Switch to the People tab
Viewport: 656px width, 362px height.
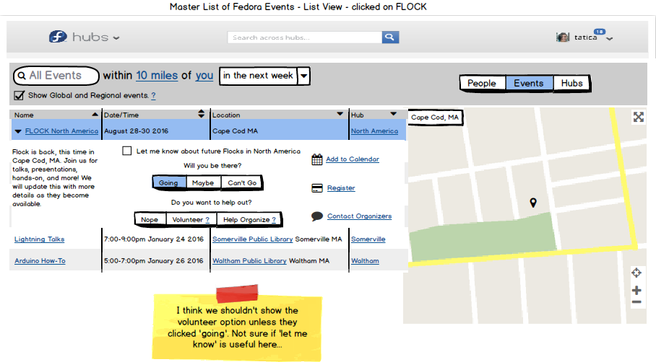[x=482, y=83]
